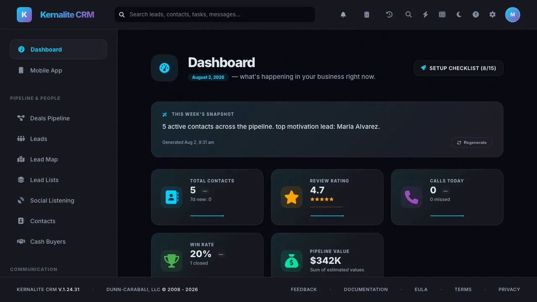This screenshot has width=537, height=302.
Task: Click the Calls Today phone icon
Action: [412, 197]
